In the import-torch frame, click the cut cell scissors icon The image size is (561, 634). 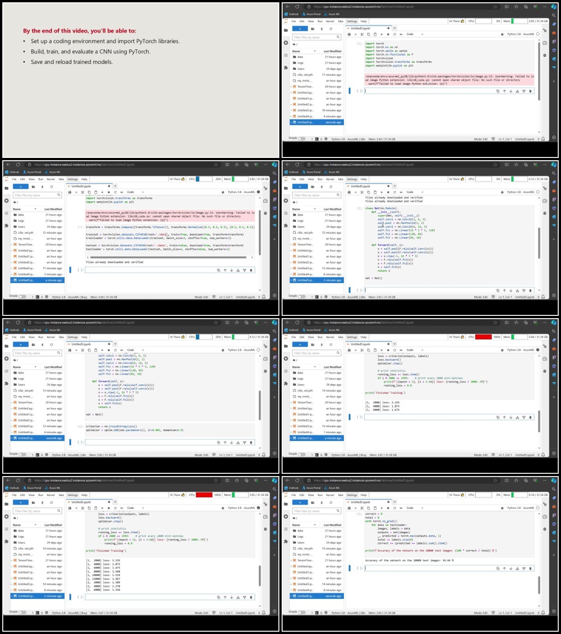[362, 34]
